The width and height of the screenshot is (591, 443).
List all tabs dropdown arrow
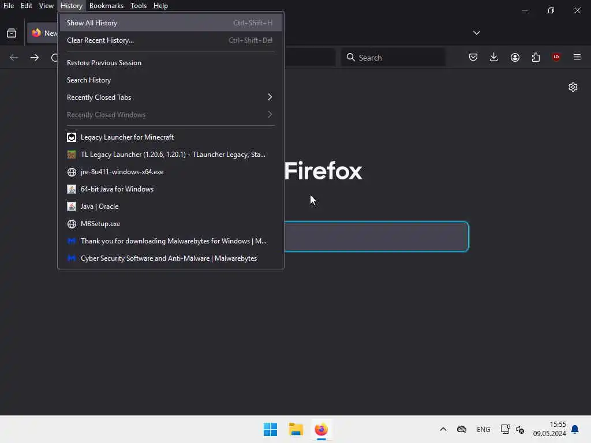pos(476,33)
